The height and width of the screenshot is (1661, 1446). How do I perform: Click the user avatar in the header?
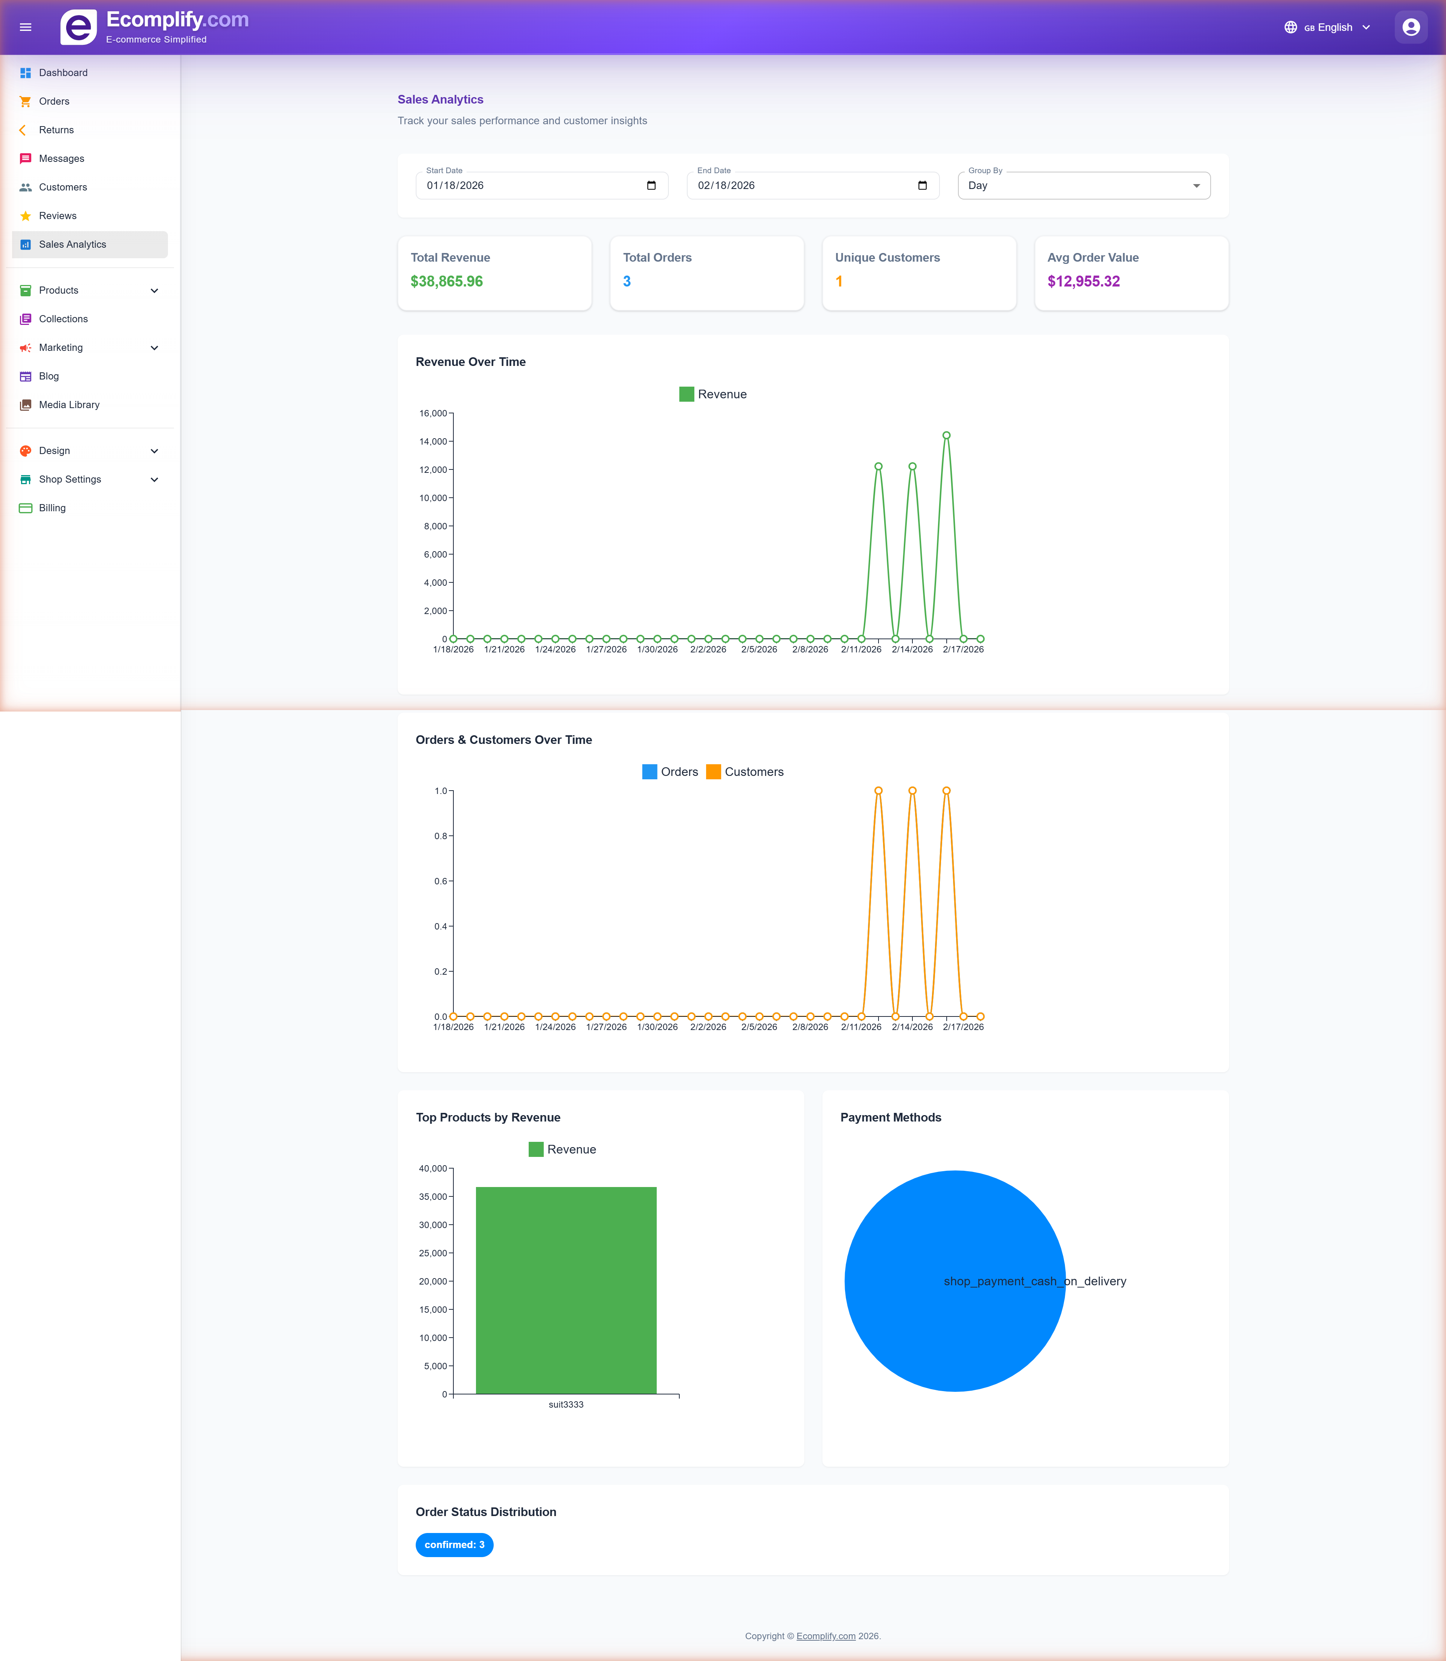coord(1411,27)
